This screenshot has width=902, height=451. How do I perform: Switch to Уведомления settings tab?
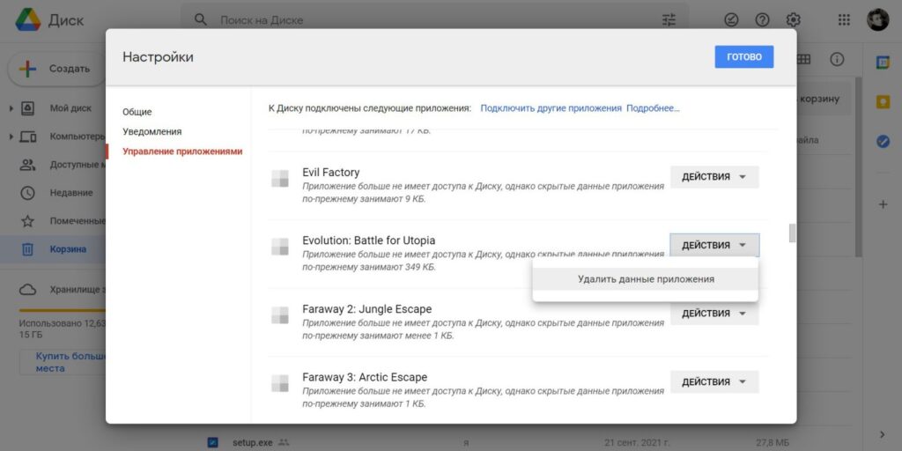pos(152,132)
